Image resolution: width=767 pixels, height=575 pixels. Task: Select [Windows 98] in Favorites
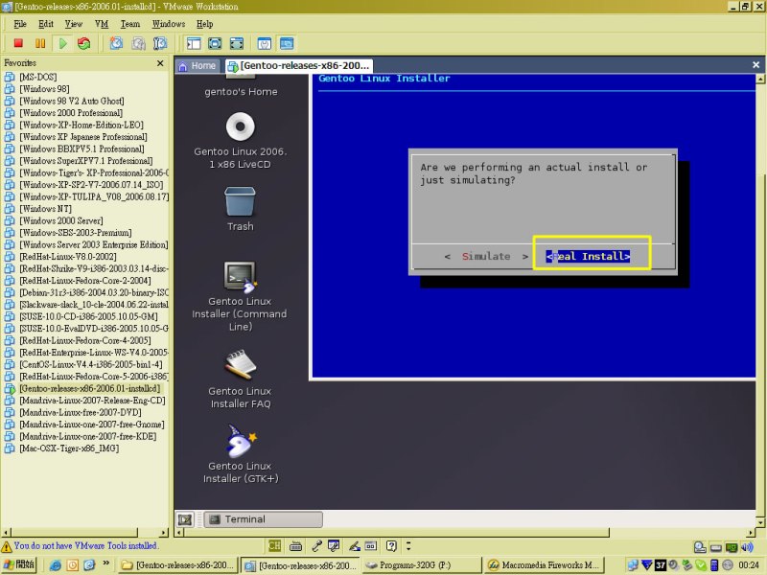click(x=44, y=88)
